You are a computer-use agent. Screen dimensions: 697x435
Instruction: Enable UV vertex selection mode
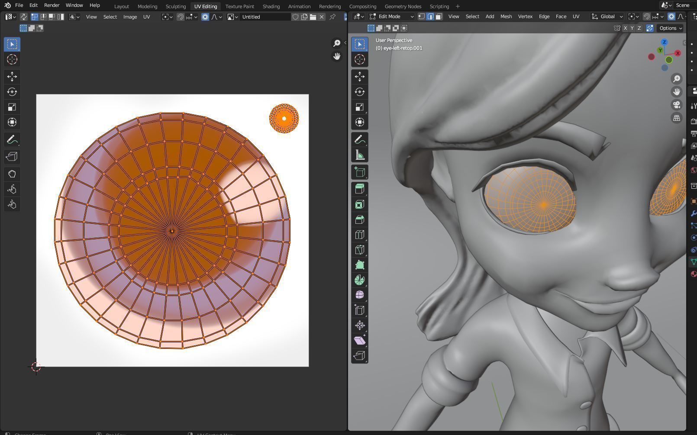[x=34, y=17]
